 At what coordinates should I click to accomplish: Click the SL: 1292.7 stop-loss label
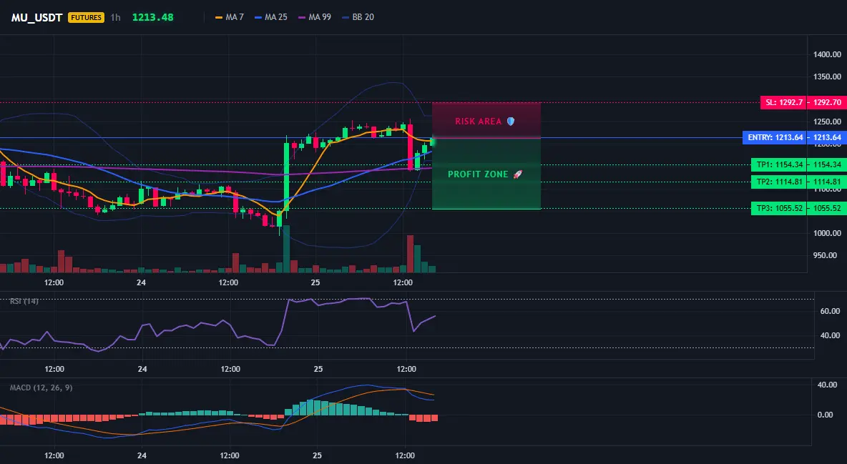(783, 102)
